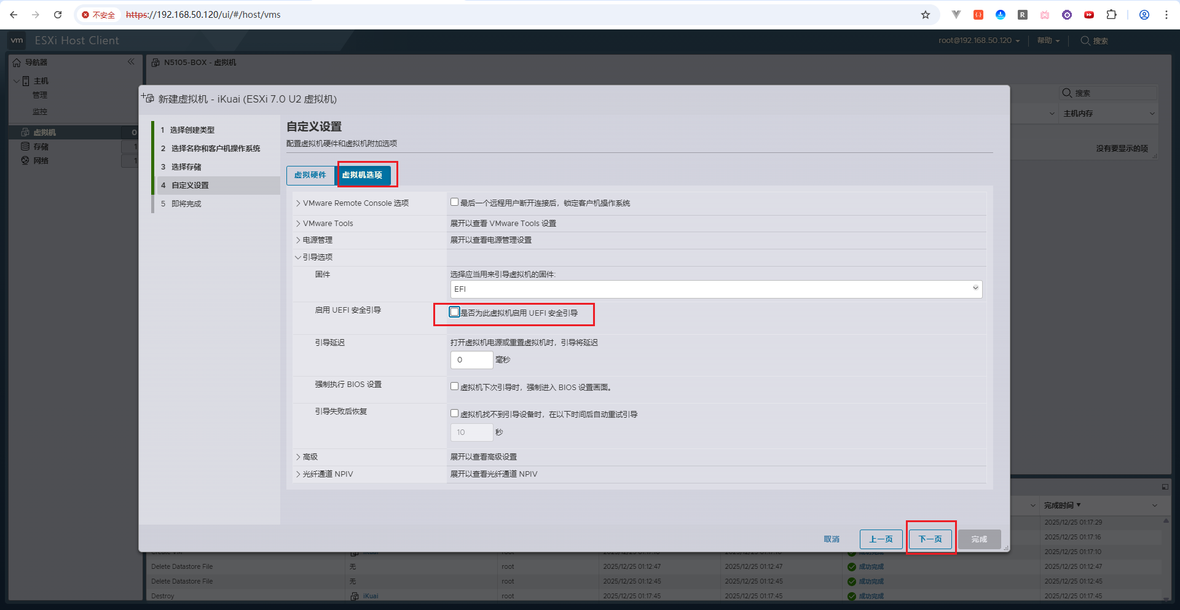Enable the UEFI secure boot checkbox
1180x610 pixels.
pyautogui.click(x=454, y=312)
